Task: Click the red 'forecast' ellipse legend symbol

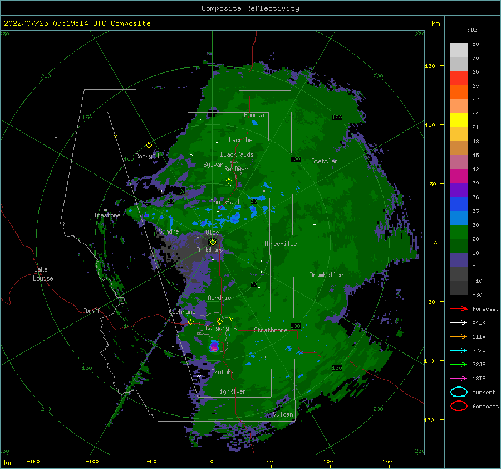Action: click(459, 406)
